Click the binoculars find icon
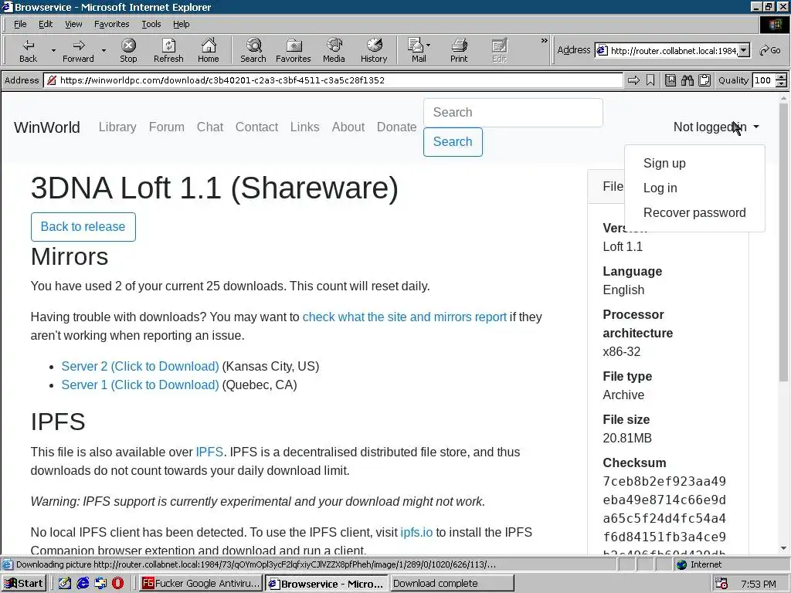This screenshot has height=593, width=791. pos(687,80)
